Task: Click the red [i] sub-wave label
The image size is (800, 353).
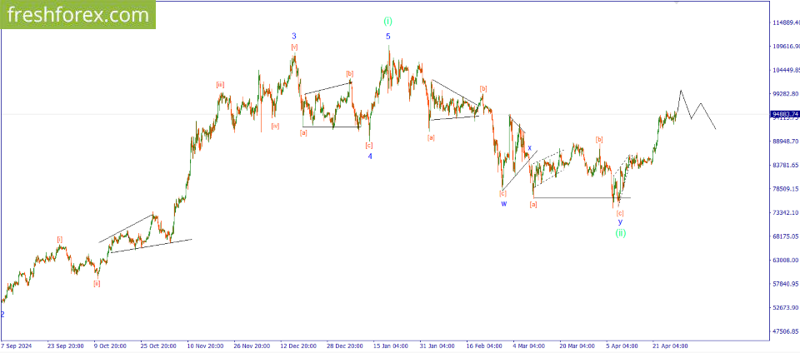Action: [x=60, y=239]
